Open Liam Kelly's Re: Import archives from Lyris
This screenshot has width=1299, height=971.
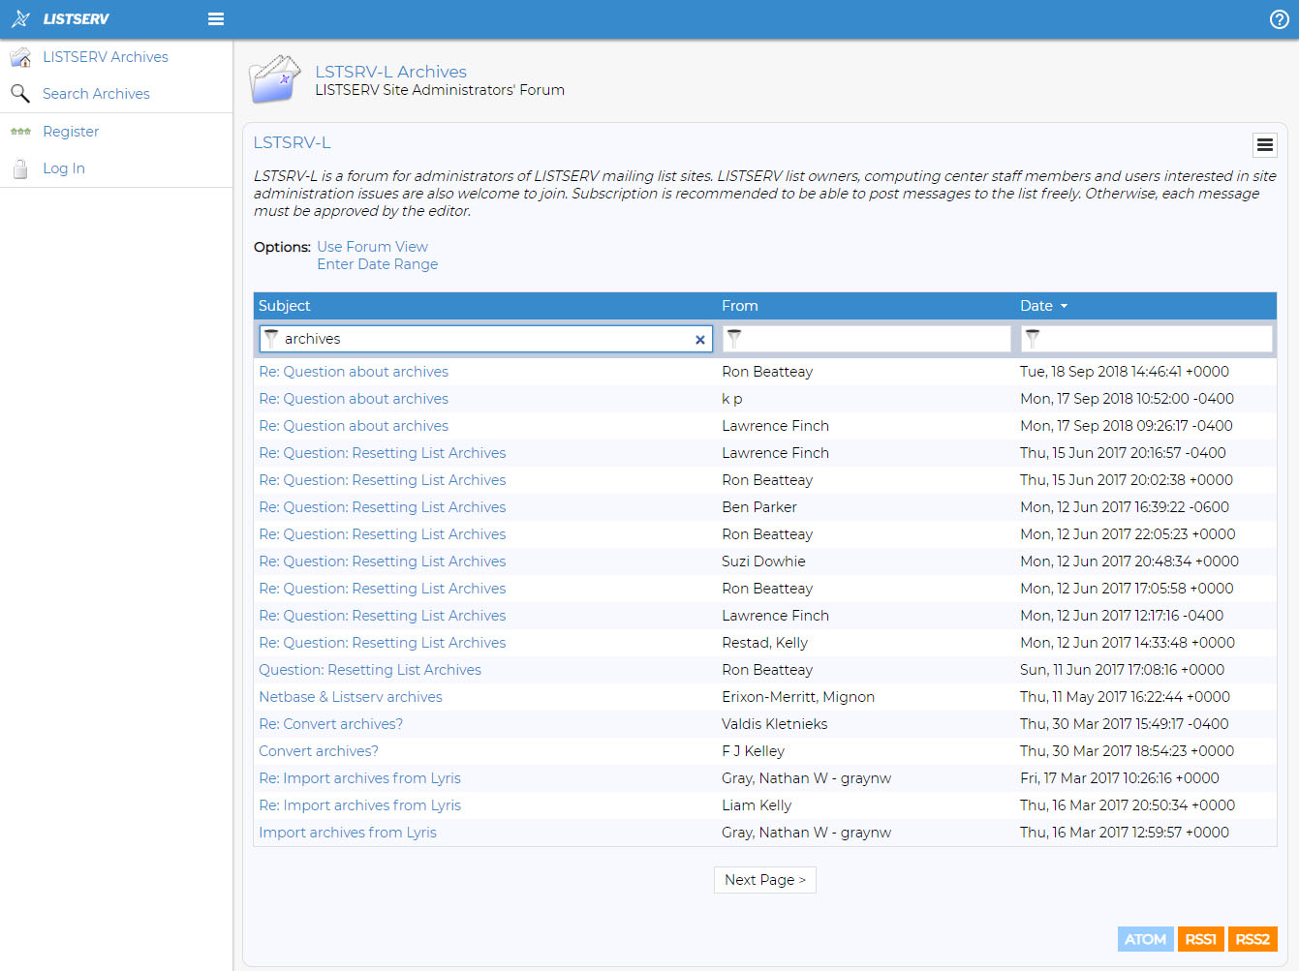pyautogui.click(x=359, y=805)
